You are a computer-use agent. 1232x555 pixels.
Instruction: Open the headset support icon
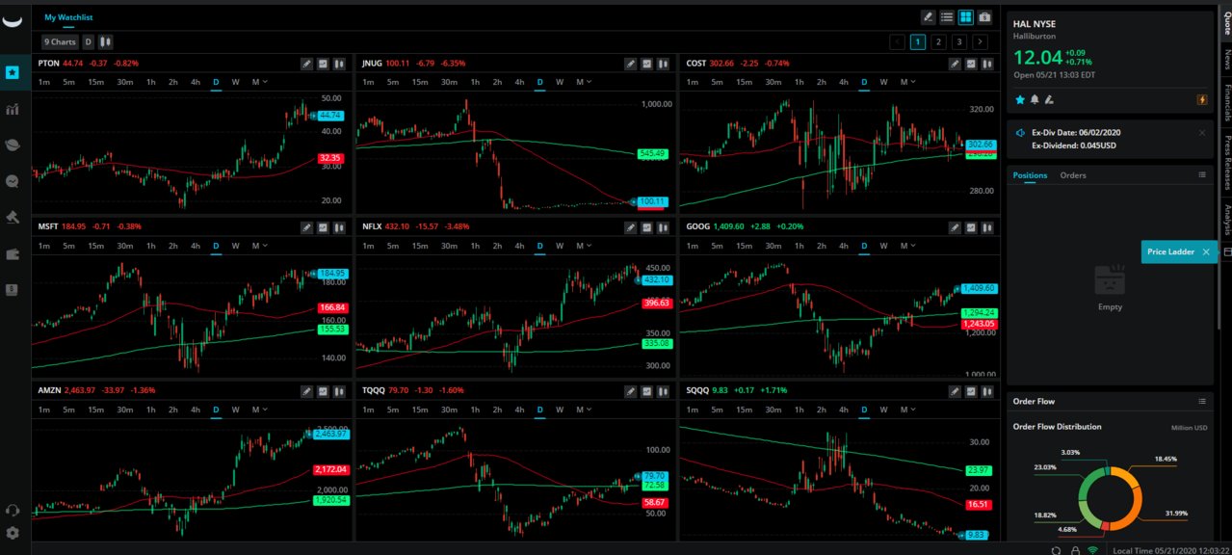[13, 511]
